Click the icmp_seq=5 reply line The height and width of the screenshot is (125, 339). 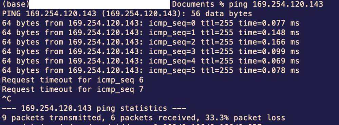click(x=151, y=71)
